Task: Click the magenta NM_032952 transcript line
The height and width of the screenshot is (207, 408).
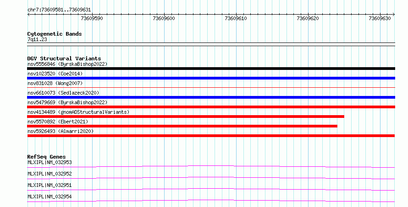Action: click(211, 178)
